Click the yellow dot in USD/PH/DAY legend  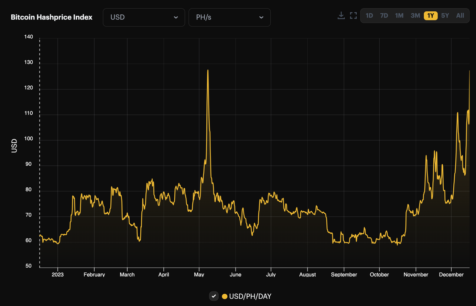(x=225, y=296)
